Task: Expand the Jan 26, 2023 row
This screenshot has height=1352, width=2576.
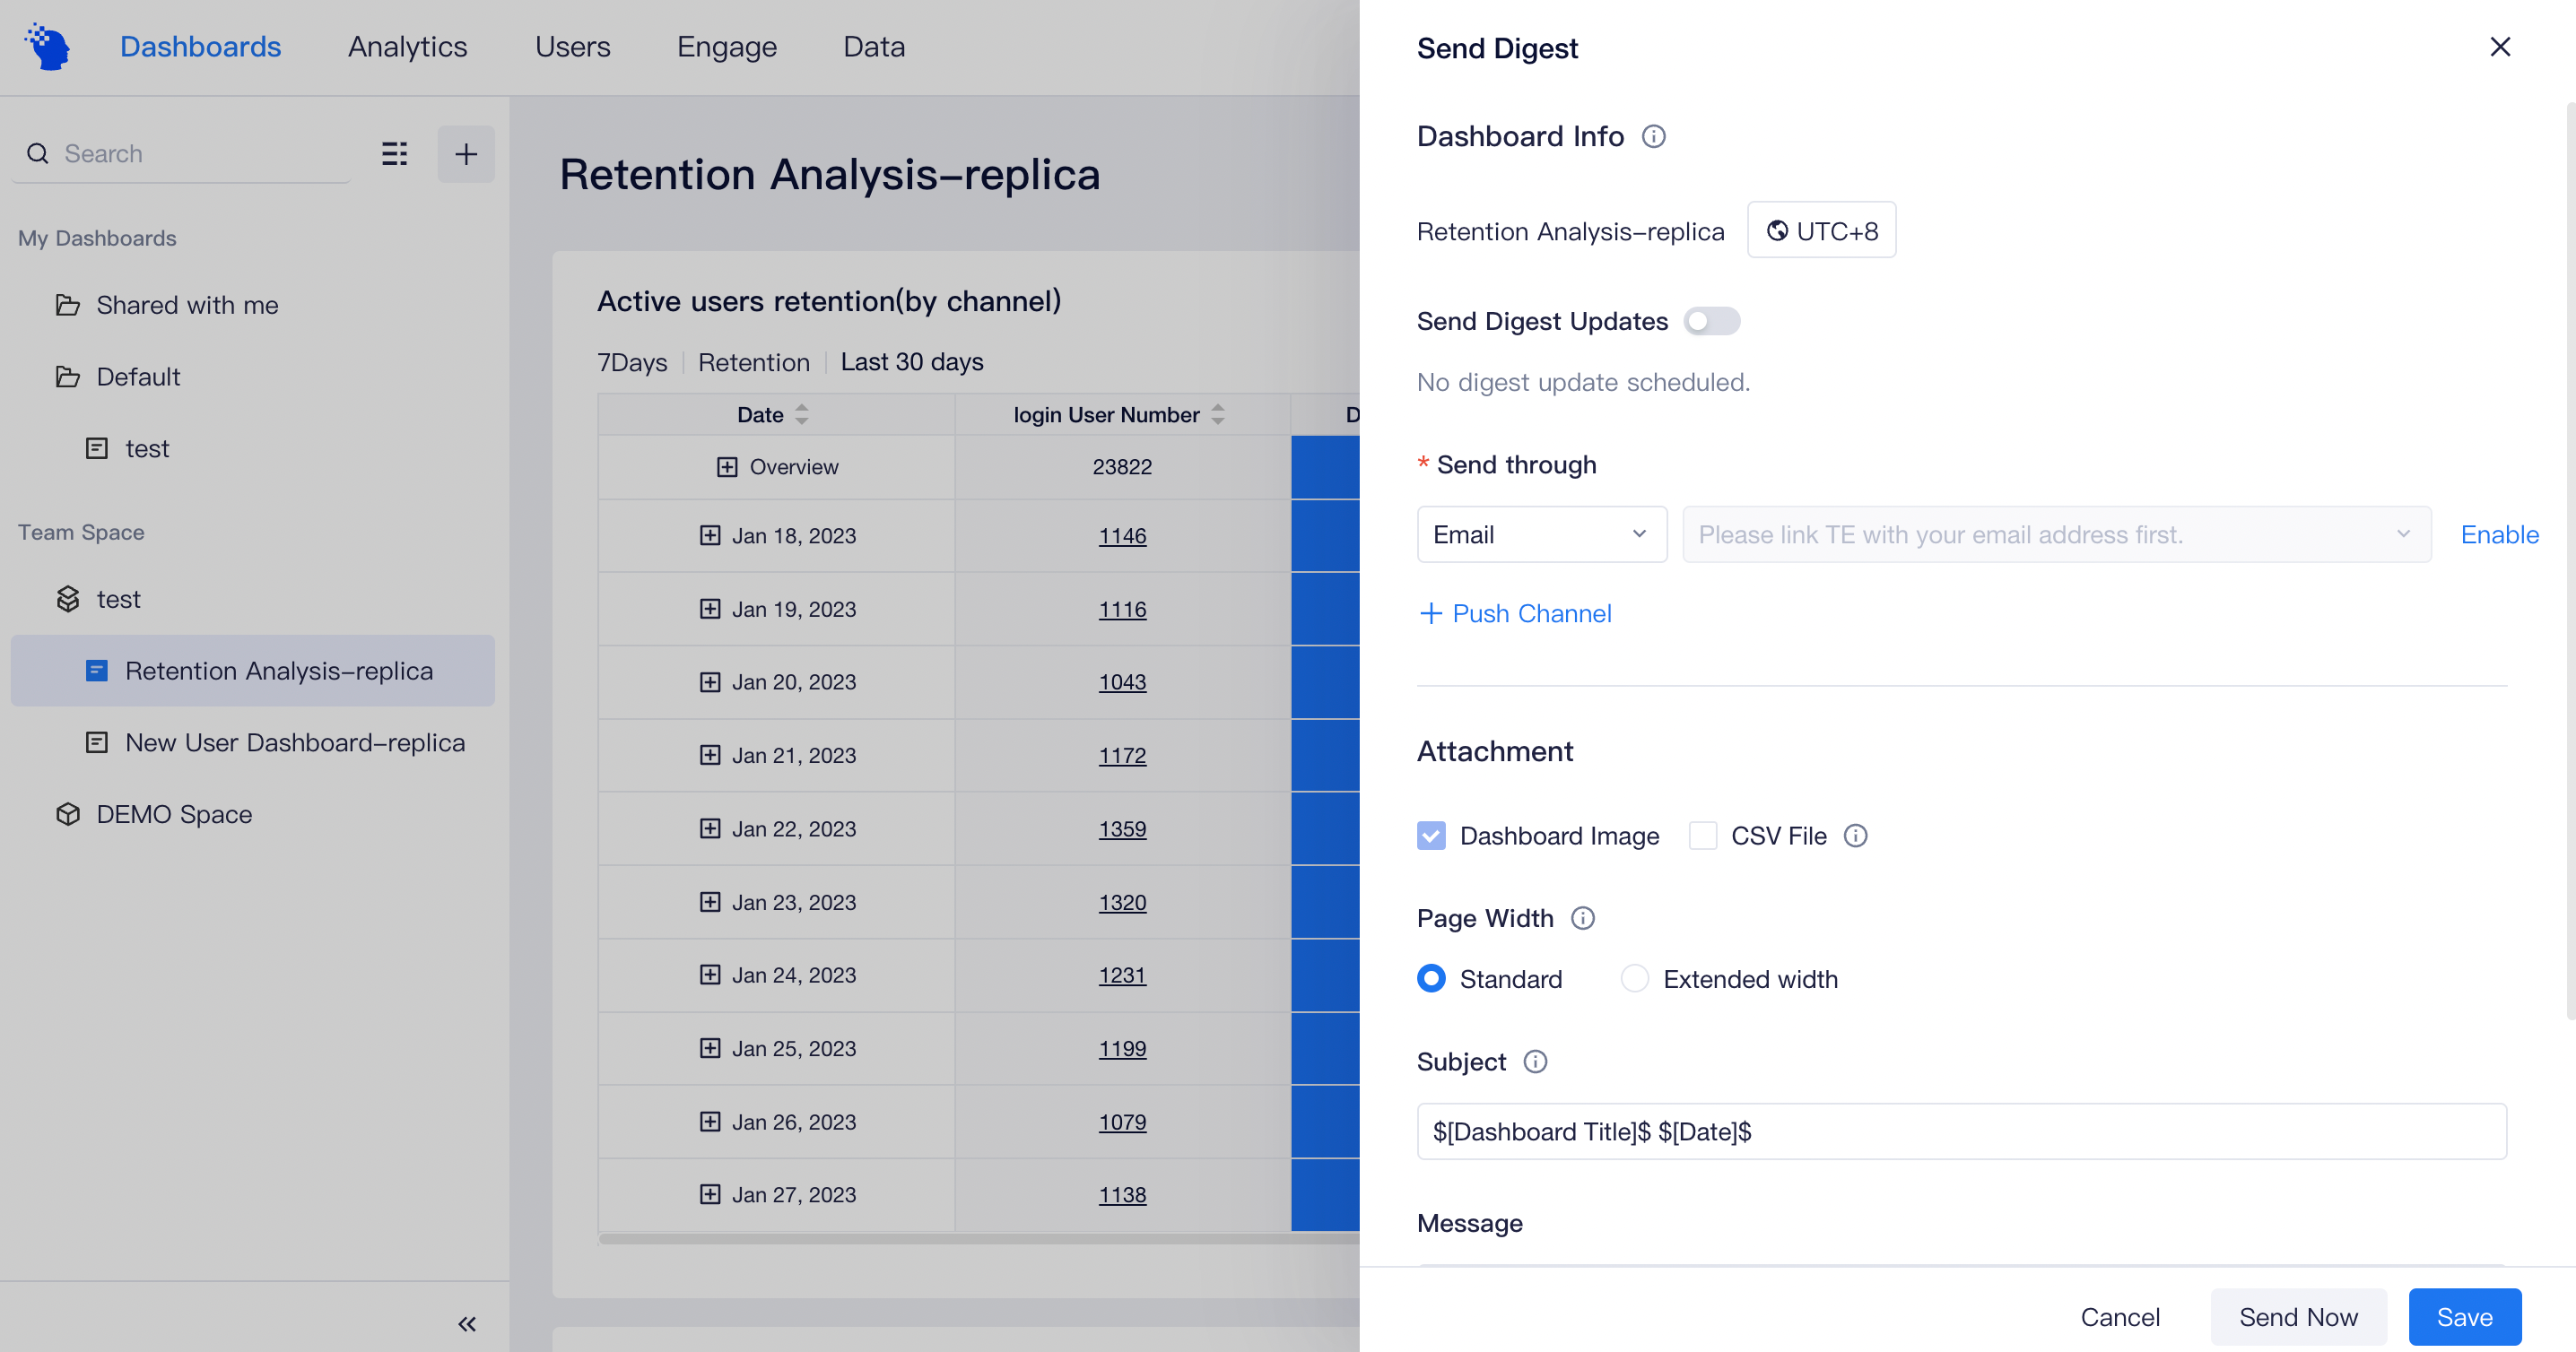Action: click(x=710, y=1122)
